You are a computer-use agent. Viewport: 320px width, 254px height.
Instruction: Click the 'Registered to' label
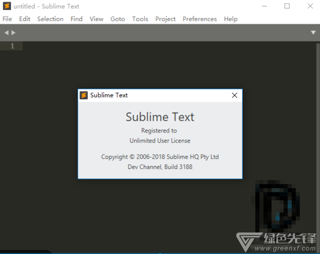(x=159, y=130)
